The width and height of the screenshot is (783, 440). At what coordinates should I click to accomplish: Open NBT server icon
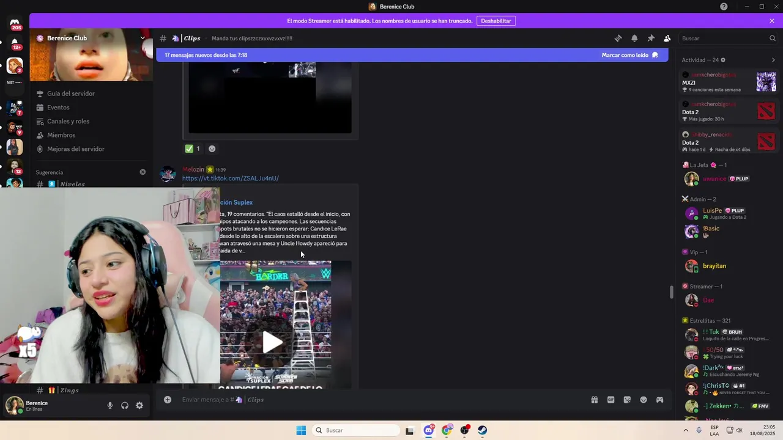point(15,82)
